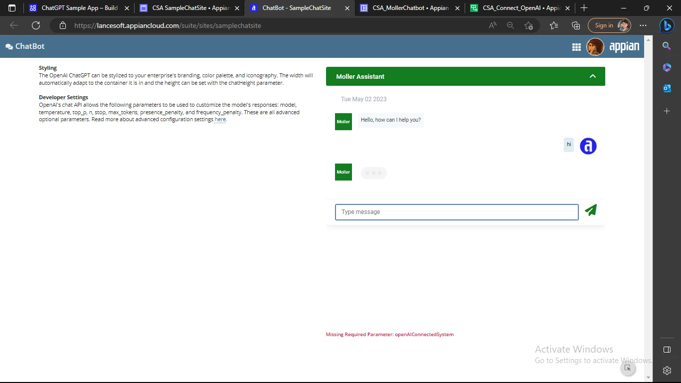Image resolution: width=681 pixels, height=383 pixels.
Task: Click the browser address bar URL
Action: click(x=168, y=25)
